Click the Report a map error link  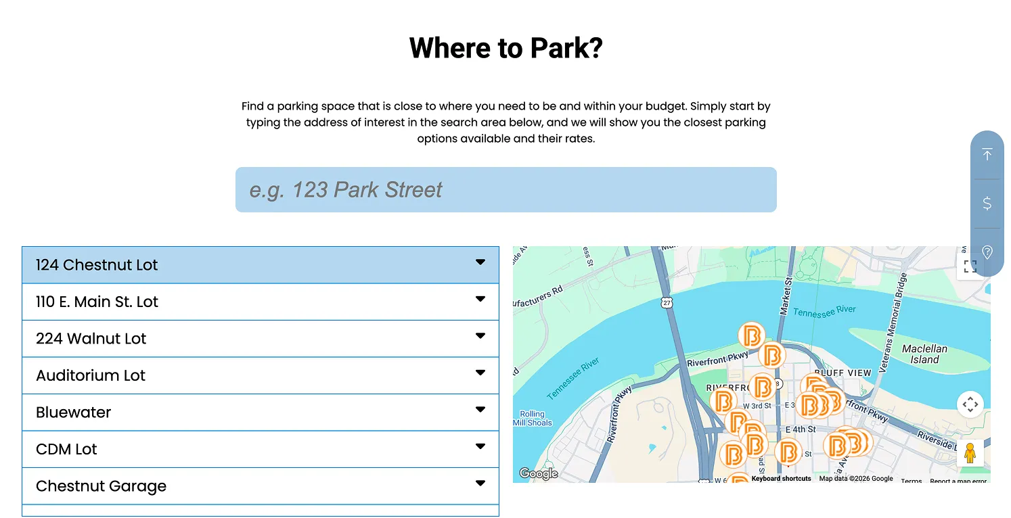[958, 481]
